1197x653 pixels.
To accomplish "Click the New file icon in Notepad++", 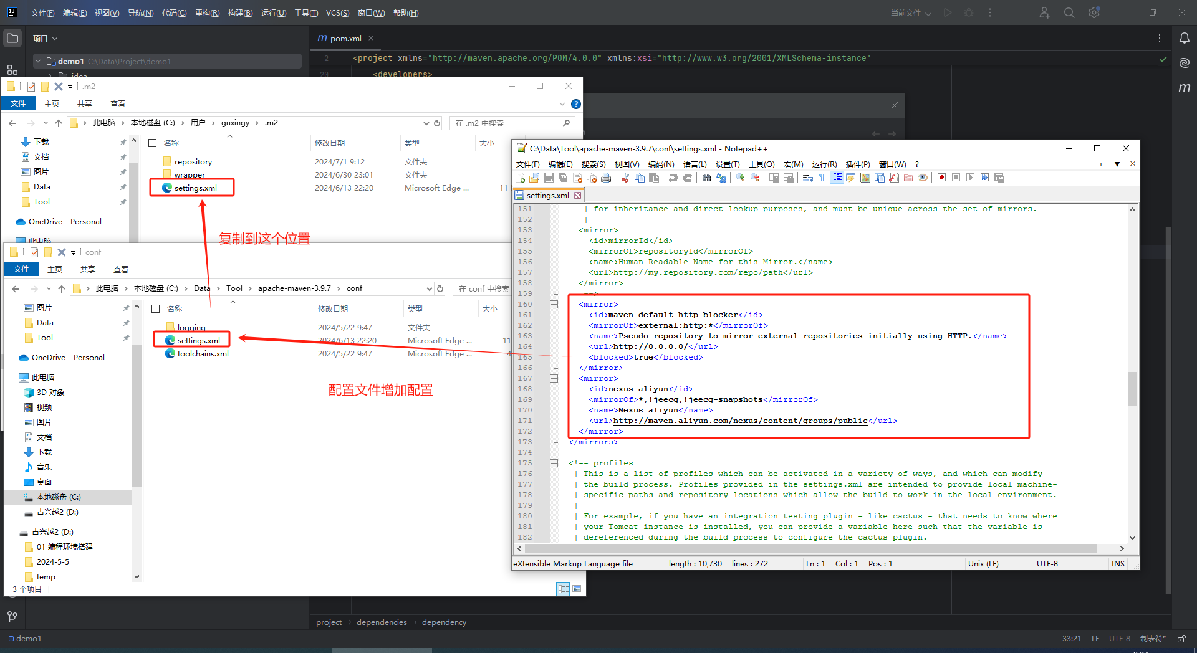I will [521, 178].
